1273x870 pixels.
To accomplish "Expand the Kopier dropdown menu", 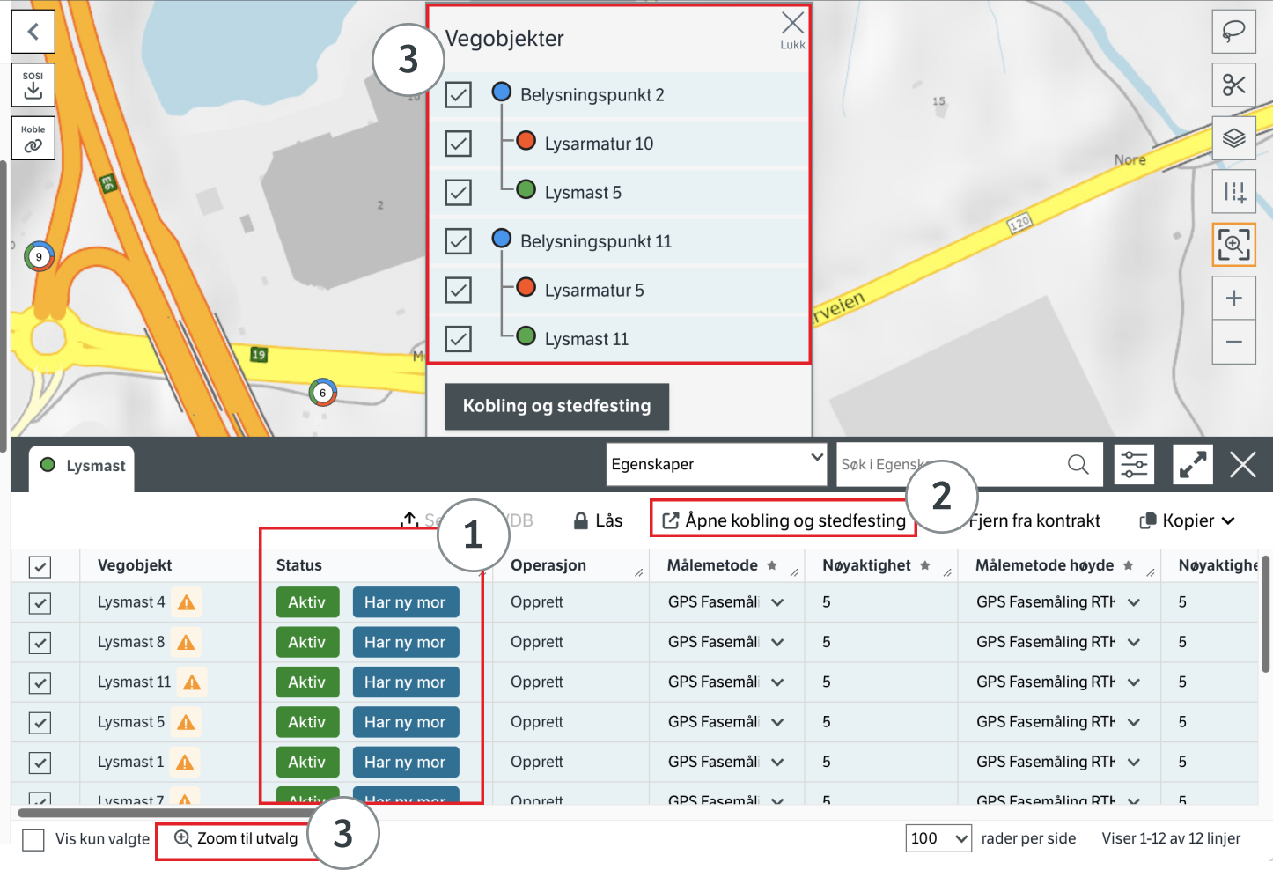I will [1188, 520].
